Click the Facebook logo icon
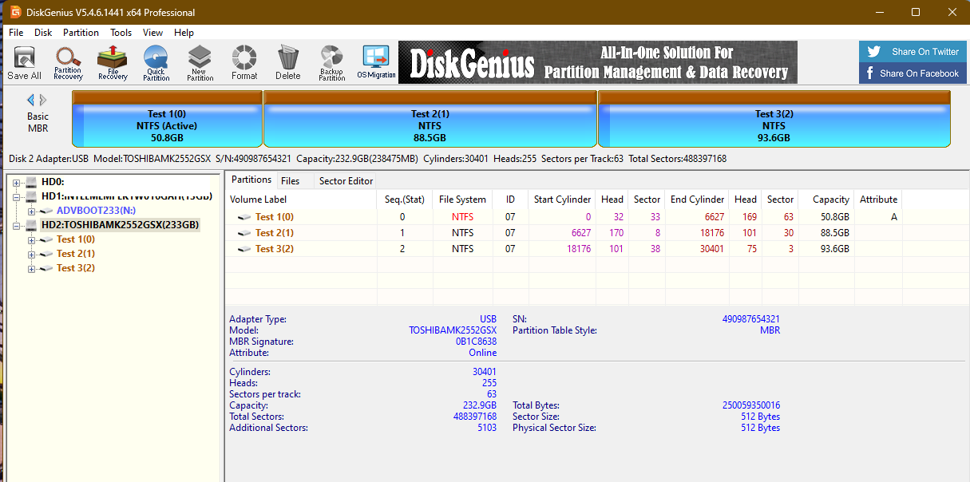This screenshot has height=482, width=970. 870,73
